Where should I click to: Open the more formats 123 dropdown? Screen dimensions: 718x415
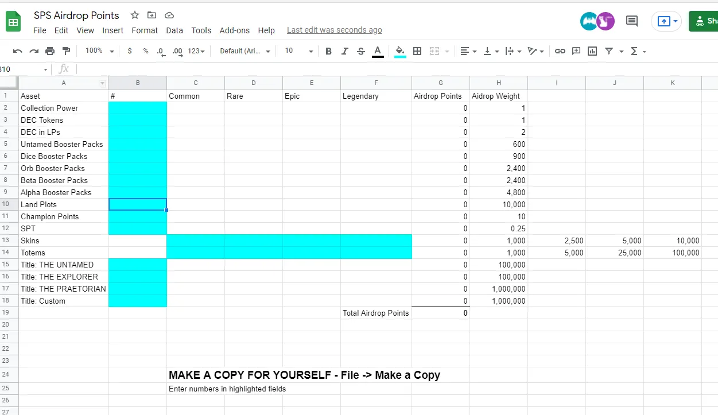point(196,51)
